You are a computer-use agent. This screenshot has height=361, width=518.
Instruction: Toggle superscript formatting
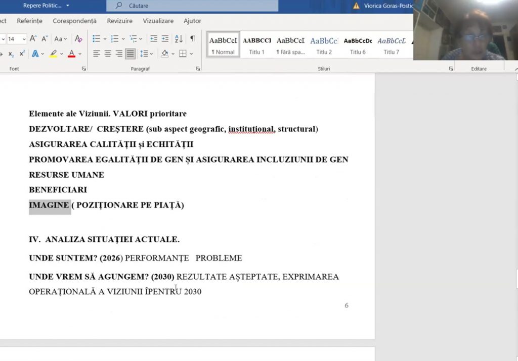22,54
